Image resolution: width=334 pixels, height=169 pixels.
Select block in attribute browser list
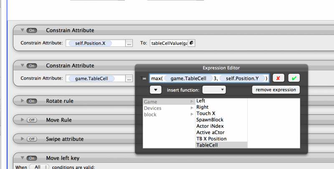coord(150,114)
